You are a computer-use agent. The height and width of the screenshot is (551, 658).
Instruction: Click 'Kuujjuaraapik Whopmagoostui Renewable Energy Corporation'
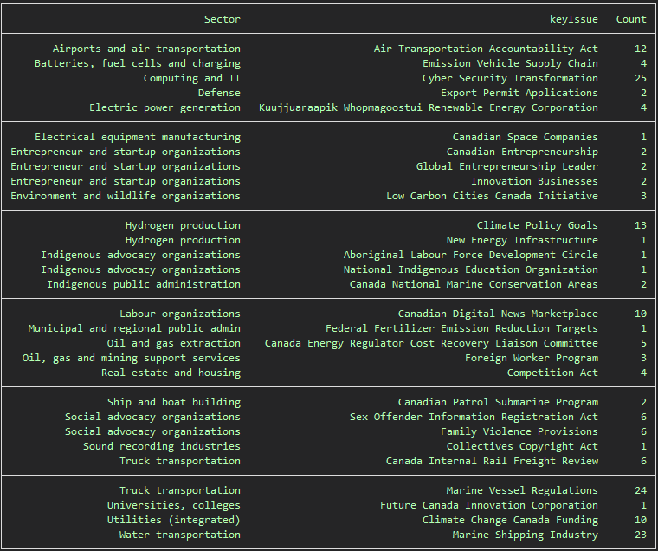[429, 107]
